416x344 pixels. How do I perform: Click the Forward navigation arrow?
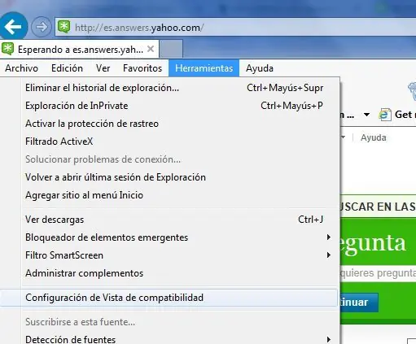(x=42, y=27)
